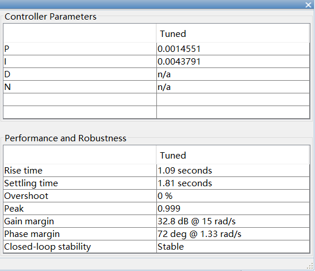Select the Closed-loop stability Stable cell
Image resolution: width=315 pixels, height=271 pixels.
233,247
